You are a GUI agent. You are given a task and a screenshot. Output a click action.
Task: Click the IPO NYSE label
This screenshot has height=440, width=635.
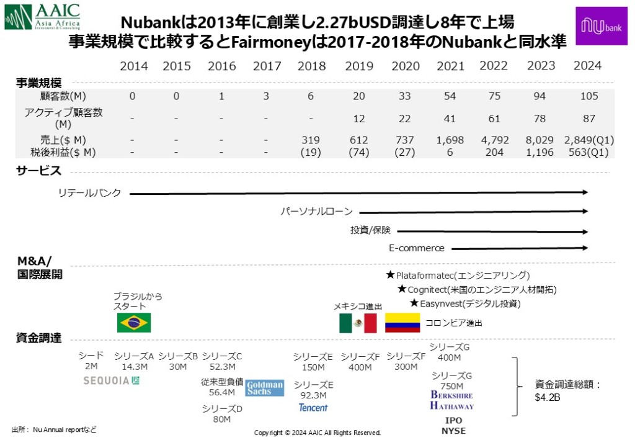[x=453, y=426]
